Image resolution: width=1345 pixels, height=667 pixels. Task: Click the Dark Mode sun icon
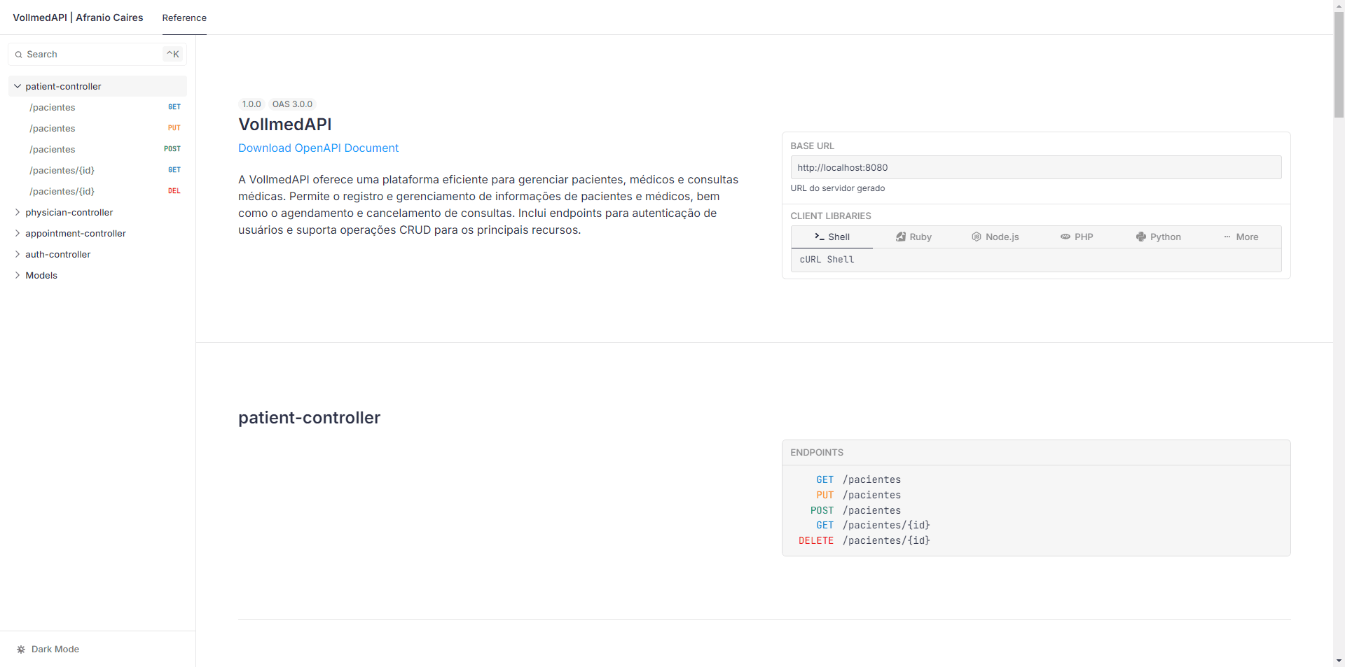(21, 650)
